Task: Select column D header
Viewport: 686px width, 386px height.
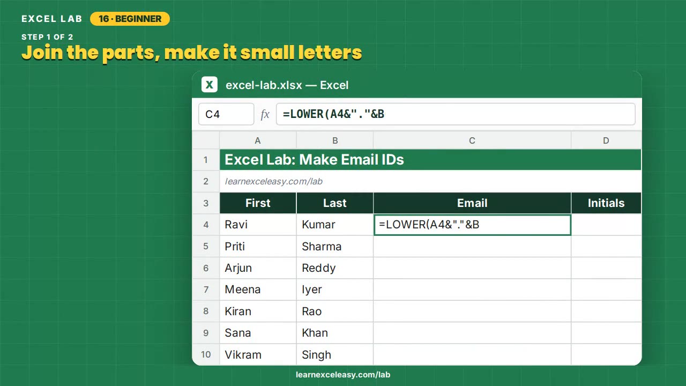Action: (x=606, y=140)
